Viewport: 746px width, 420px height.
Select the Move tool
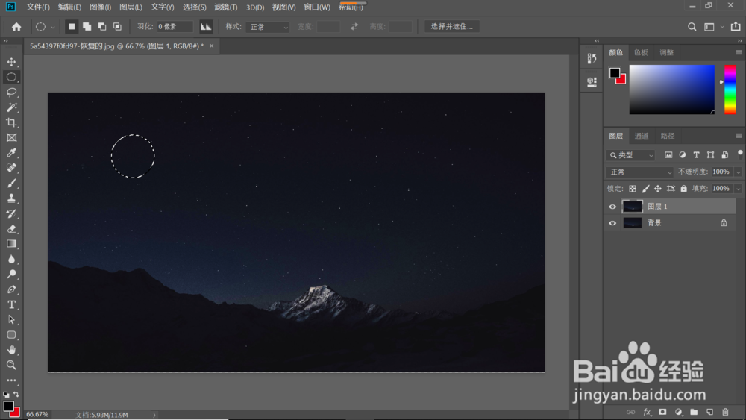[x=11, y=62]
